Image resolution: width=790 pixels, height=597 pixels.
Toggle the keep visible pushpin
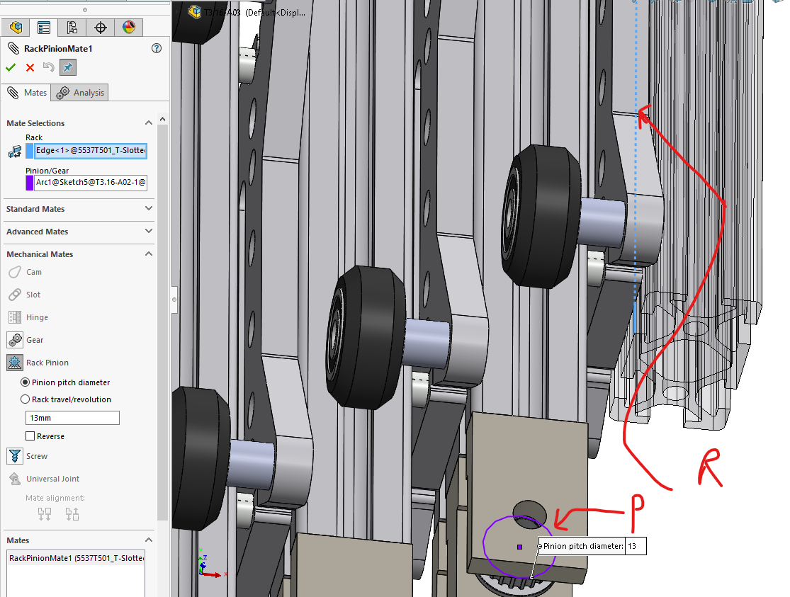click(68, 67)
